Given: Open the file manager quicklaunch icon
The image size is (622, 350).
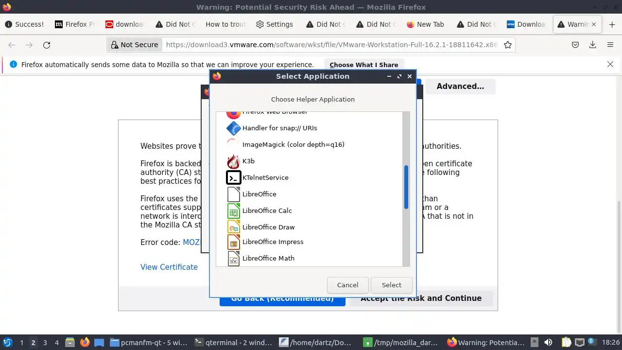Looking at the screenshot, I should point(69,342).
